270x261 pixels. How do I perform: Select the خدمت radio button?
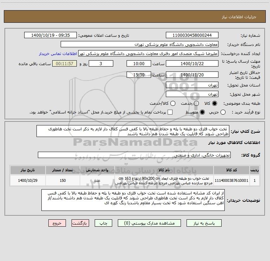click(x=196, y=103)
